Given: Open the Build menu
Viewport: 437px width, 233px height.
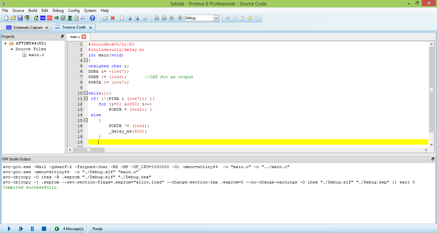Looking at the screenshot, I should 33,11.
